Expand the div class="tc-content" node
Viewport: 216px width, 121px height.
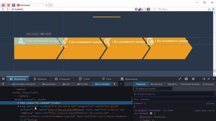18,103
